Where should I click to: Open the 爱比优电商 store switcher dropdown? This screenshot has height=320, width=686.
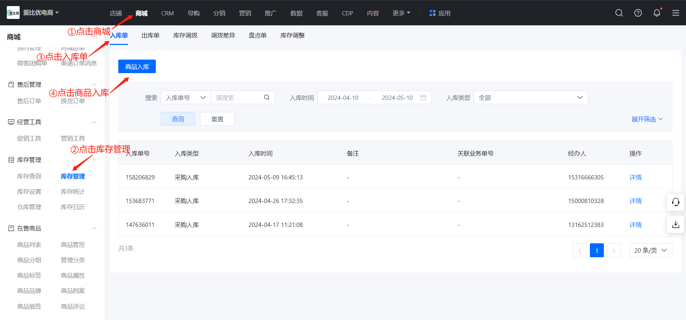point(41,13)
